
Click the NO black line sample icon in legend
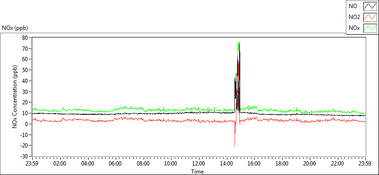pos(370,7)
